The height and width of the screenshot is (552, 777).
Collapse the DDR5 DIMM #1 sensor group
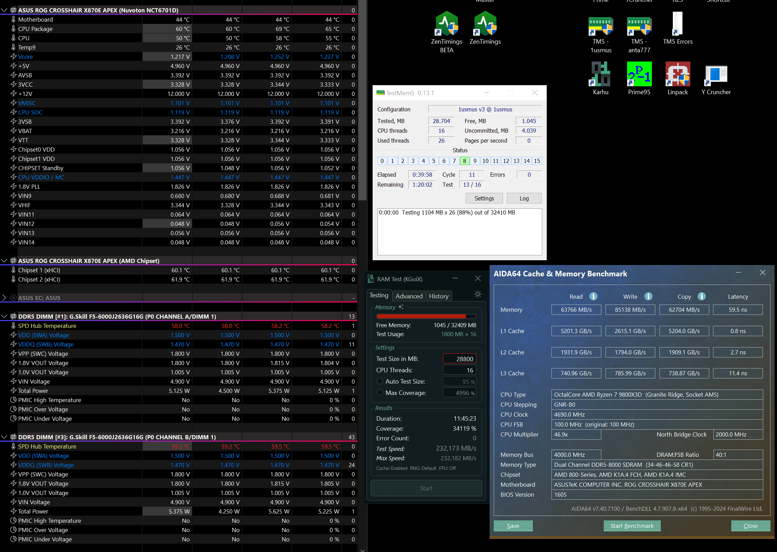click(4, 316)
